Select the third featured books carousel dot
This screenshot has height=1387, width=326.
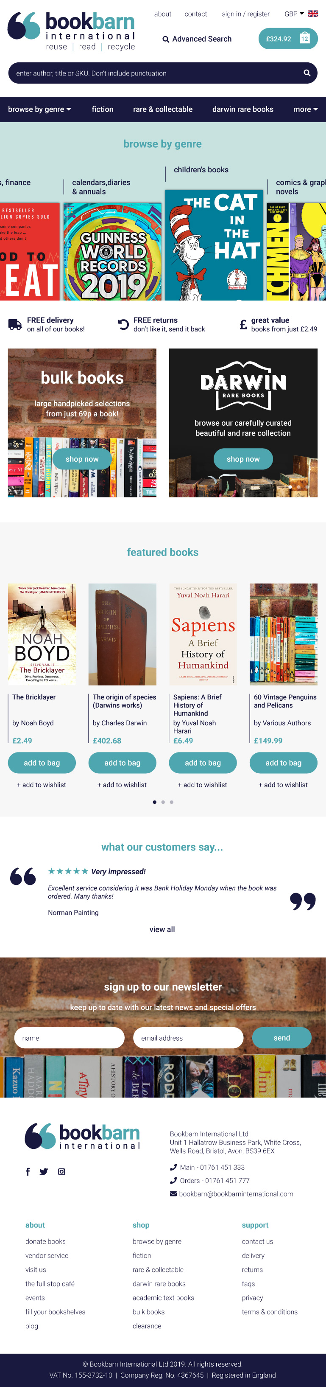[x=172, y=802]
